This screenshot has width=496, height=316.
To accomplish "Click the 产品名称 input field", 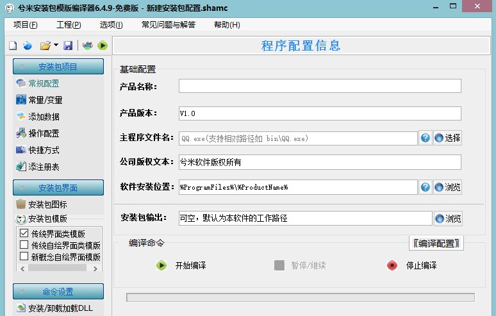I will click(x=320, y=86).
